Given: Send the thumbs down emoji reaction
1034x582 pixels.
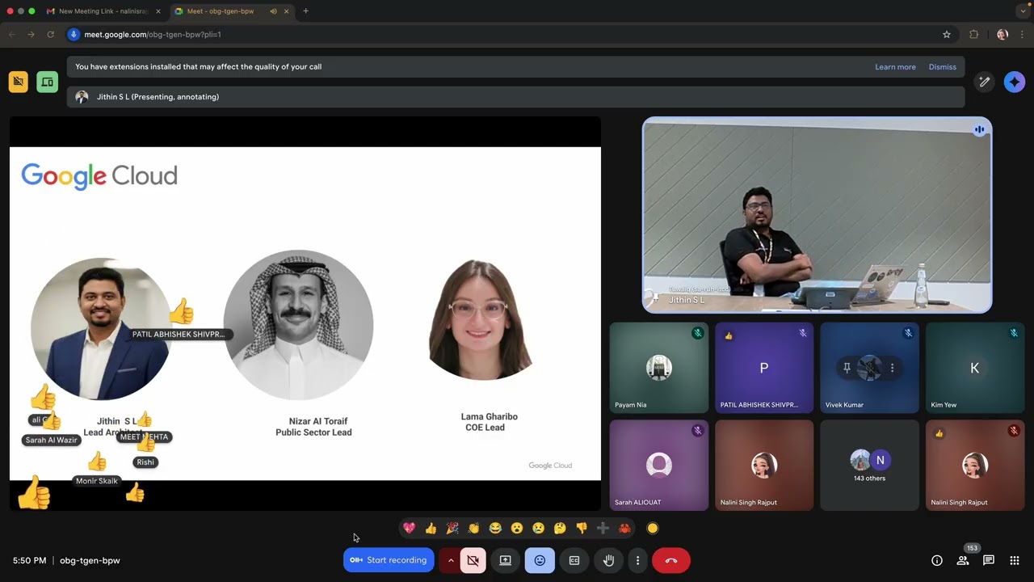Looking at the screenshot, I should pyautogui.click(x=582, y=529).
